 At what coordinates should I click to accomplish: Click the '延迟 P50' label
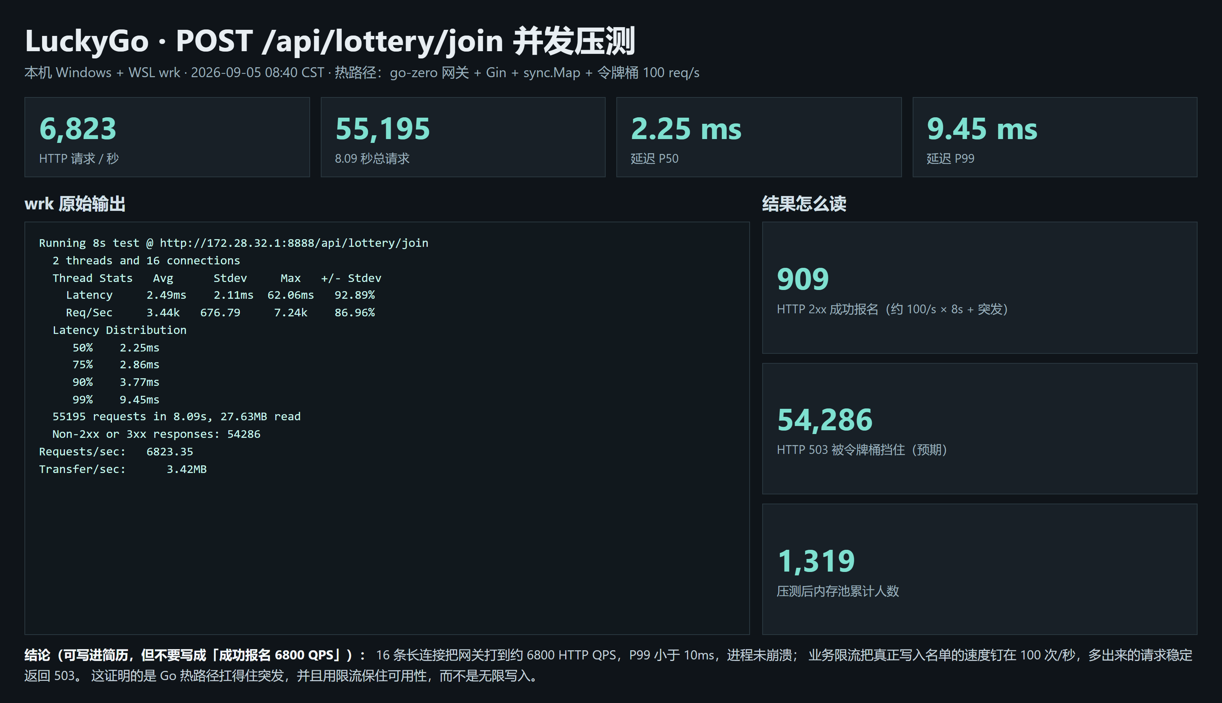point(655,159)
